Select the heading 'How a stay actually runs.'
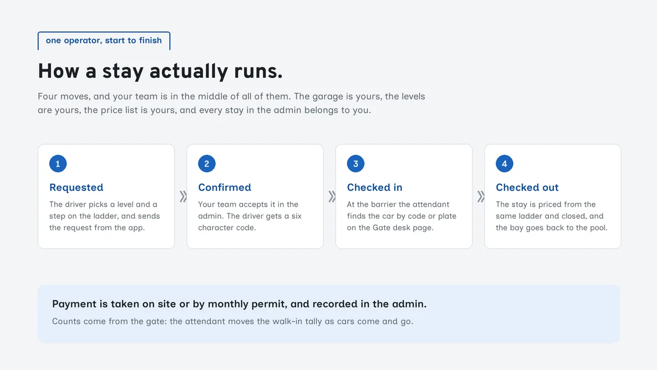This screenshot has width=657, height=370. pos(160,71)
